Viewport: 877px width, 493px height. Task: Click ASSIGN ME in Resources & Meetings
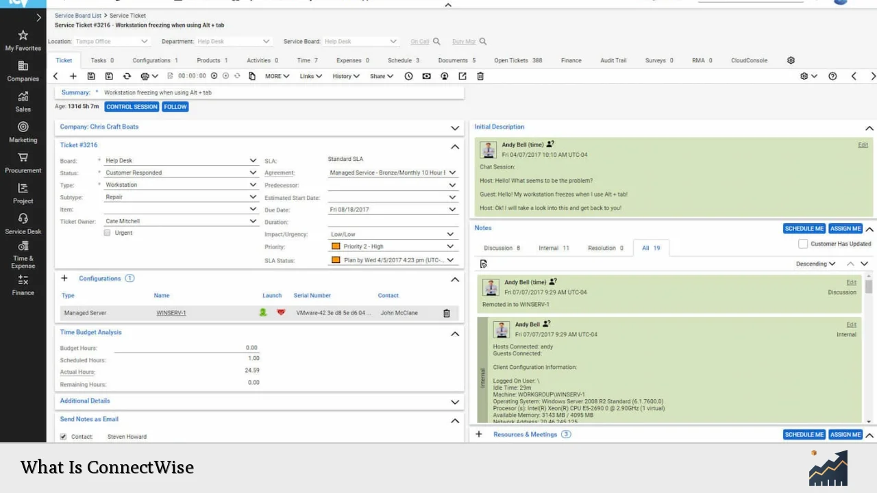845,434
